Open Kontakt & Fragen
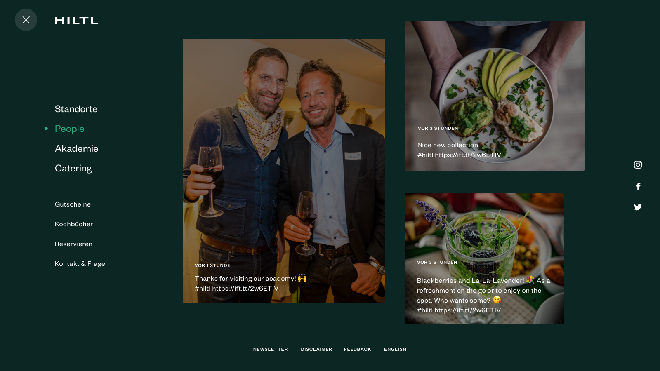Viewport: 660px width, 371px height. click(x=82, y=264)
